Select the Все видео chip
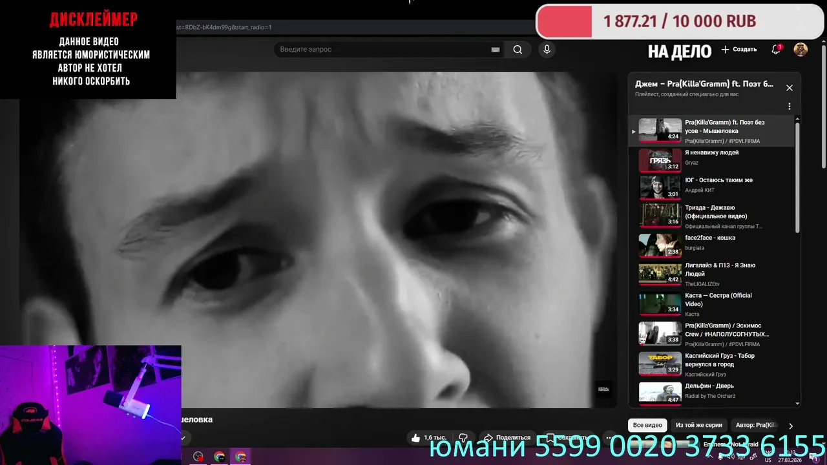 [x=647, y=425]
